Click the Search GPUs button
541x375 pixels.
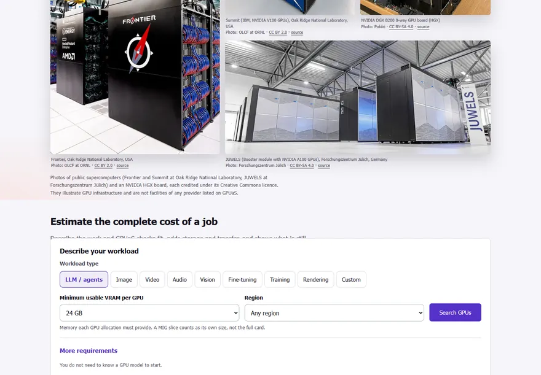[455, 312]
